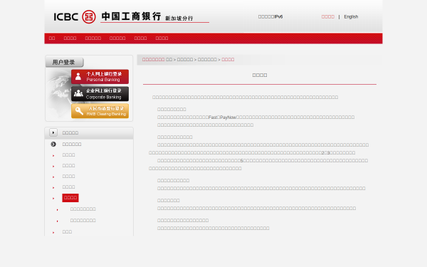Click the person icon on Personal Banking
The height and width of the screenshot is (267, 427).
[x=78, y=76]
